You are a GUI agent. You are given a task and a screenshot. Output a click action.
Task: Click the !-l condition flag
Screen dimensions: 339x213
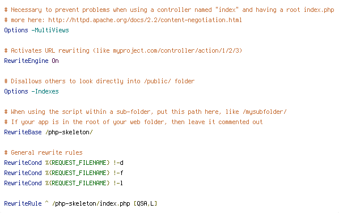click(118, 183)
